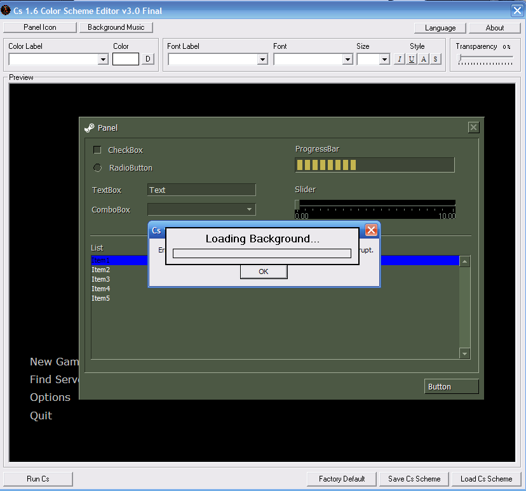Expand the Size dropdown

384,59
